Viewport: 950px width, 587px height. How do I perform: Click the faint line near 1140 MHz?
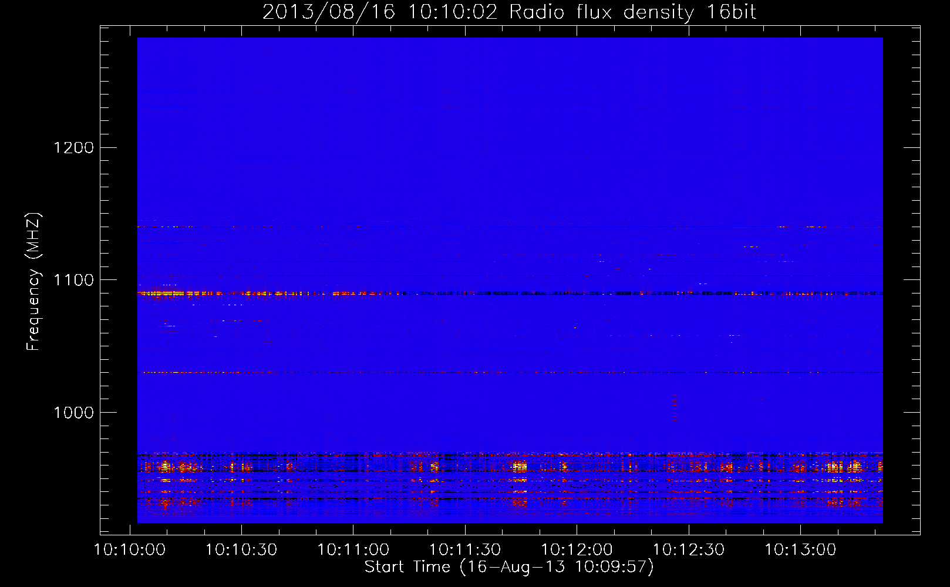tap(510, 227)
